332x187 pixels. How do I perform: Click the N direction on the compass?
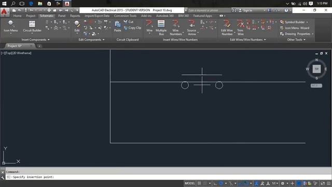coord(316,60)
